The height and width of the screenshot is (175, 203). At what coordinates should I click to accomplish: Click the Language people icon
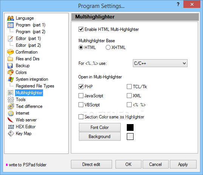click(11, 18)
